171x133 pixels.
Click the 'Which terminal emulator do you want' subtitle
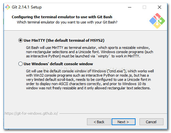pos(67,22)
